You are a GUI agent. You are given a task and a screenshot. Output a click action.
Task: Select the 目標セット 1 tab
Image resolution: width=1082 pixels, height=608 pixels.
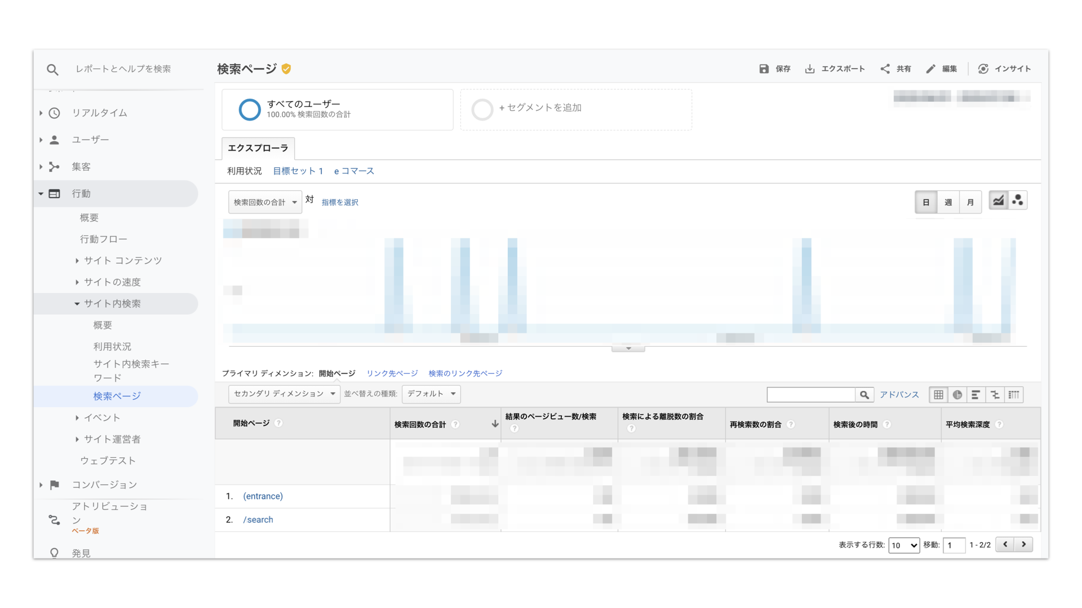pyautogui.click(x=298, y=171)
